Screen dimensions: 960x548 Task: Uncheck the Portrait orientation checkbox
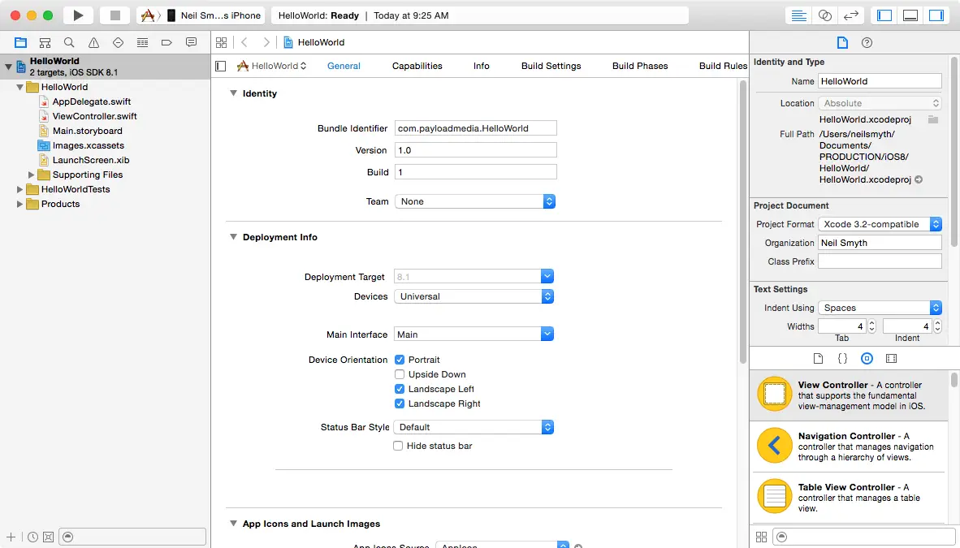coord(400,360)
